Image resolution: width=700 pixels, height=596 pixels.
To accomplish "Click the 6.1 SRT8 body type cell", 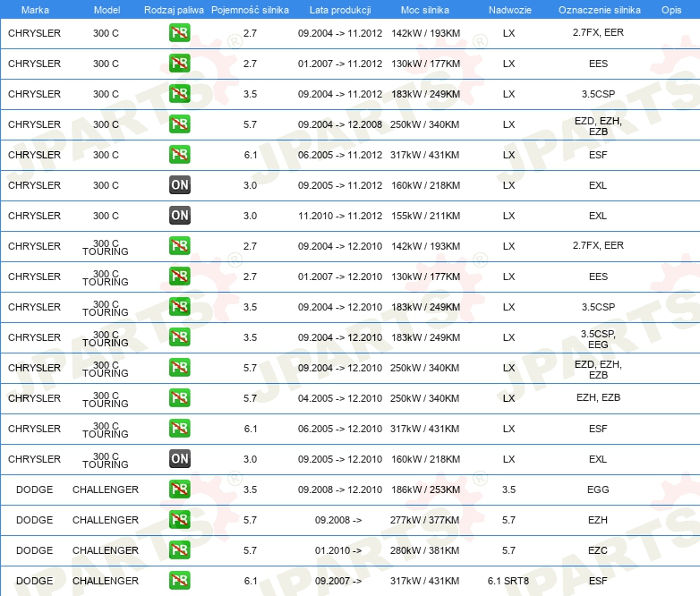I will pos(508,581).
